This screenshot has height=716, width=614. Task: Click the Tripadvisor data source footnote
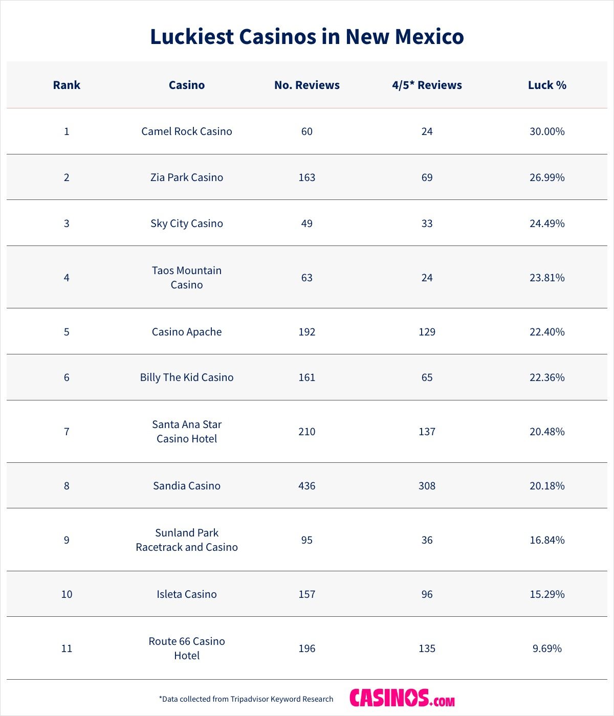[246, 699]
